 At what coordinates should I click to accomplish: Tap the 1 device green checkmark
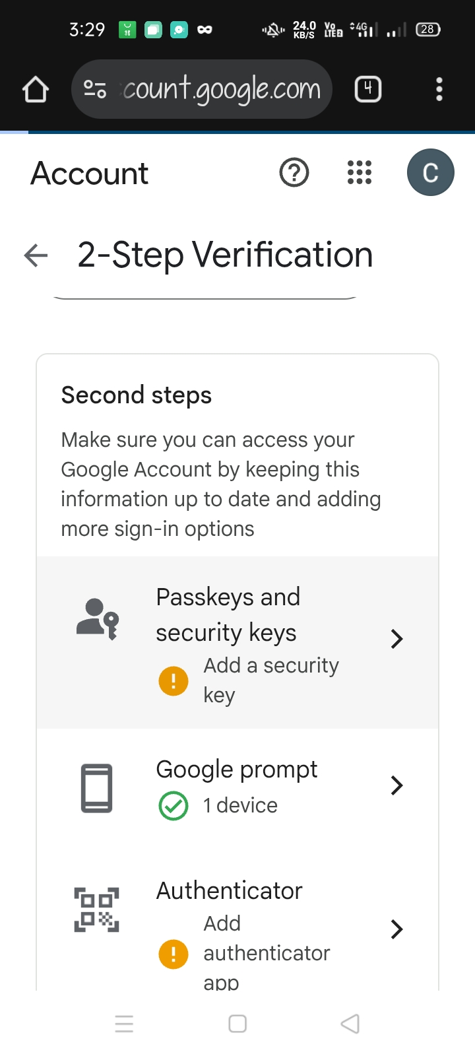[x=174, y=806]
